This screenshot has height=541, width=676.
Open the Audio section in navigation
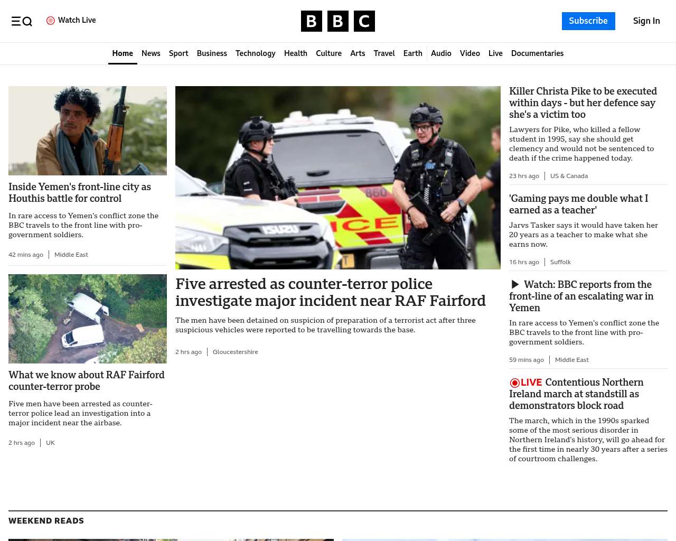point(441,53)
